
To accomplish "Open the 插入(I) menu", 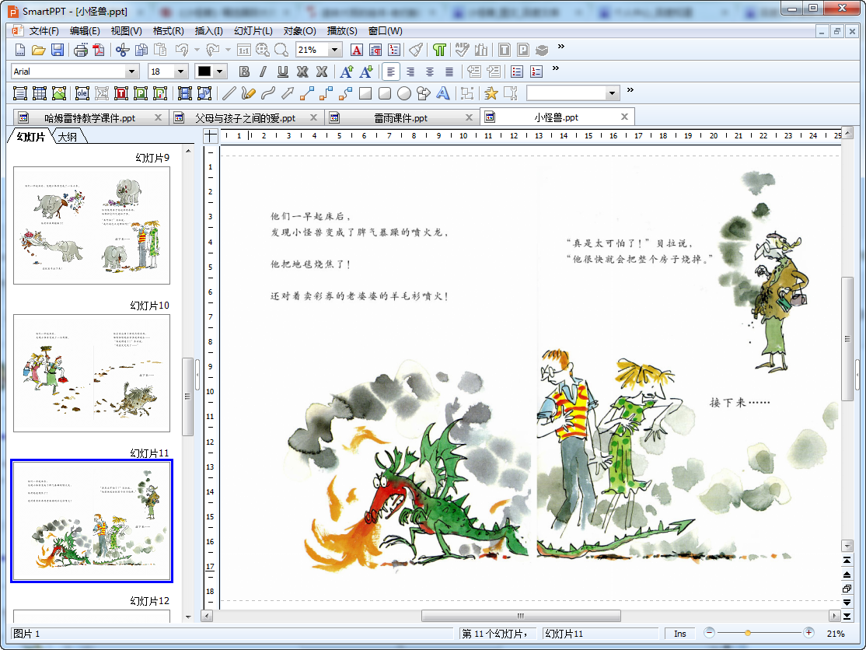I will pyautogui.click(x=209, y=31).
